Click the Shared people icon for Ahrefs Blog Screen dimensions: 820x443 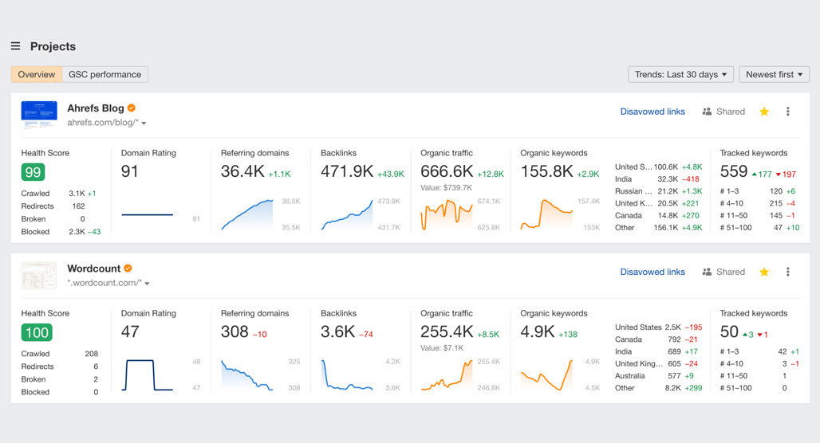coord(707,112)
